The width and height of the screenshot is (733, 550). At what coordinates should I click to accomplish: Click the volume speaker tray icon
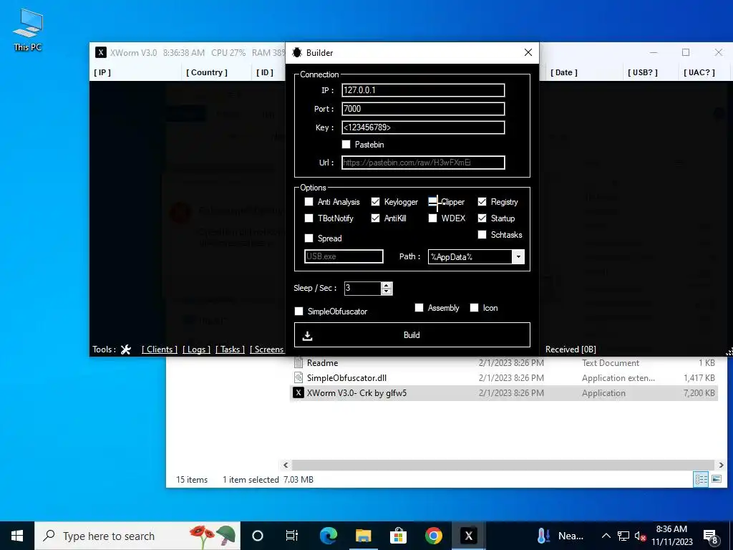click(x=640, y=536)
